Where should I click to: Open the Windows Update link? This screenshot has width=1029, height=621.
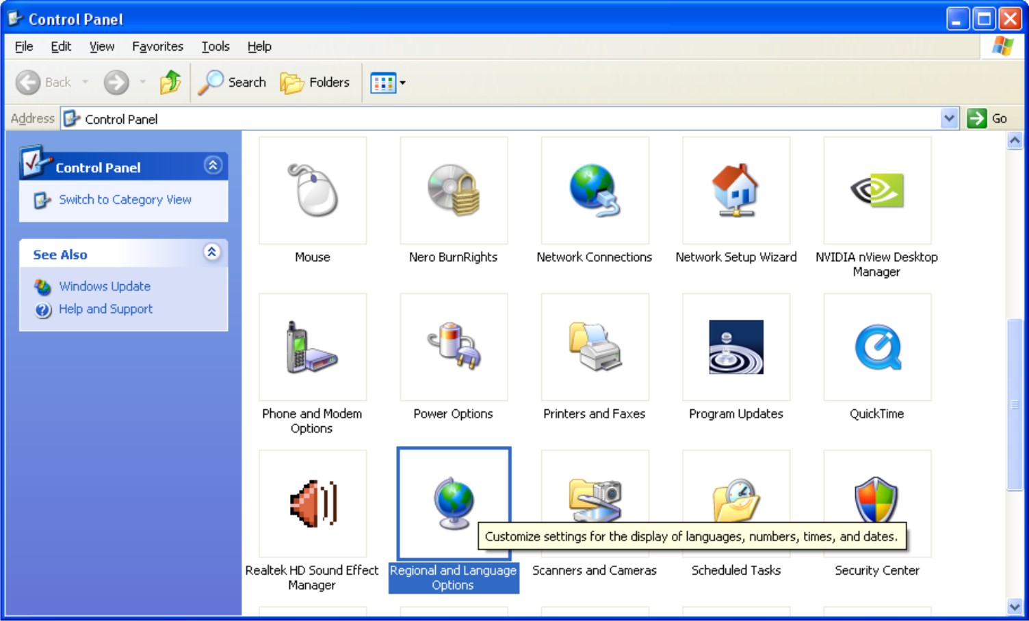pos(105,286)
